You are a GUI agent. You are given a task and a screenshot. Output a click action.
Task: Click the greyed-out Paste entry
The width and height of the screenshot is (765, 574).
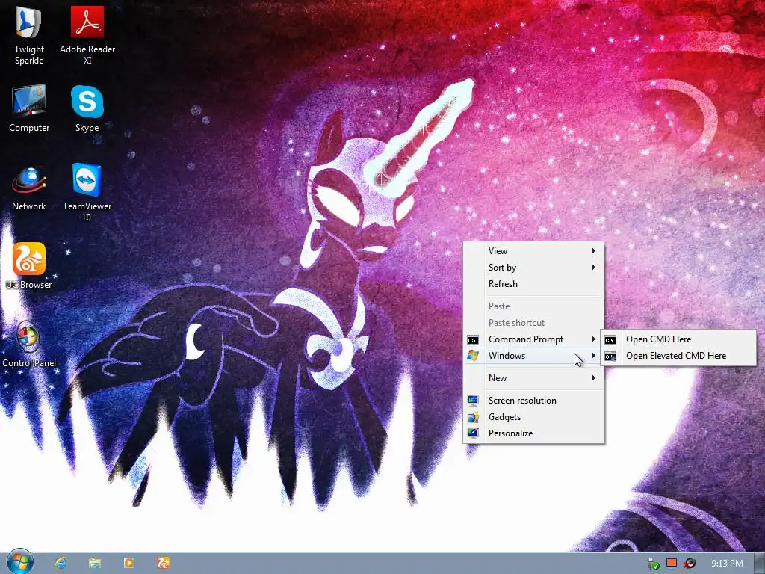tap(533, 306)
